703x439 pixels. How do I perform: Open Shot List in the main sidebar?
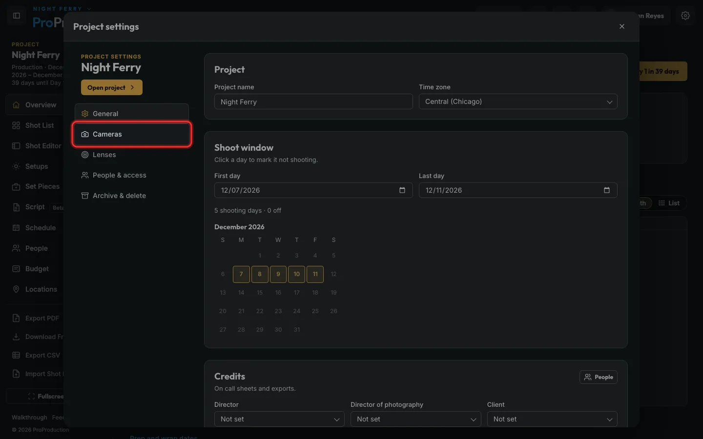point(35,125)
